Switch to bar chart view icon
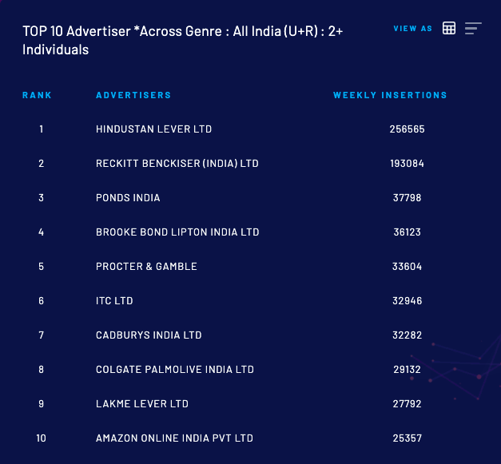Image resolution: width=501 pixels, height=464 pixels. (473, 28)
